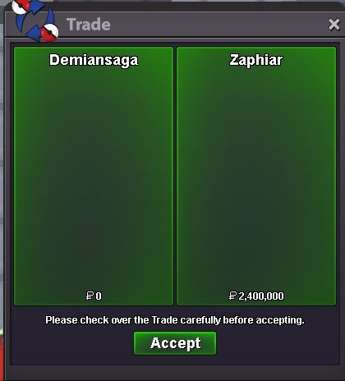The height and width of the screenshot is (381, 345).
Task: Click the dark area left of the Accept button
Action: point(71,343)
